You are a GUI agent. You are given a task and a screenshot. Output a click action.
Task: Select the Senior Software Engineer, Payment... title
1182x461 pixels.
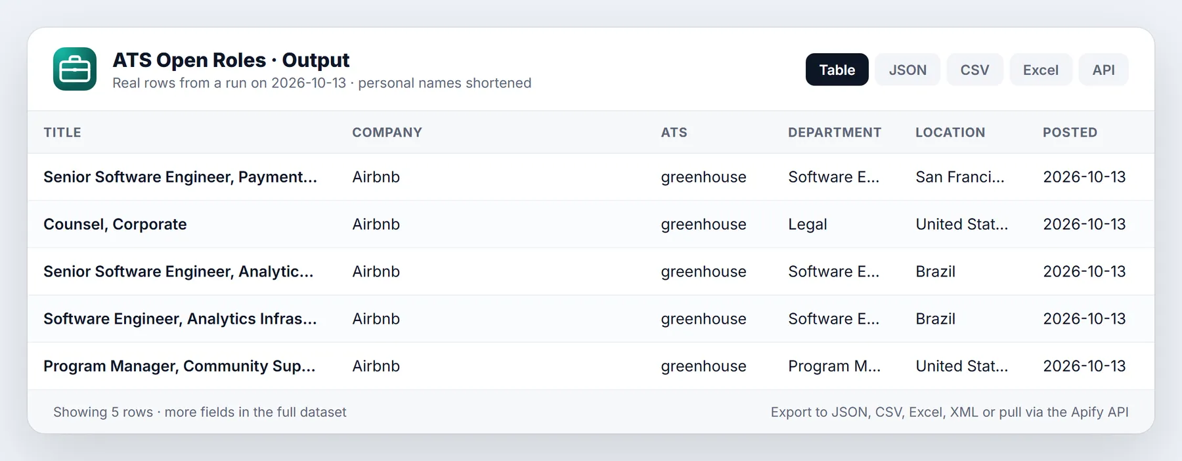[x=180, y=177]
